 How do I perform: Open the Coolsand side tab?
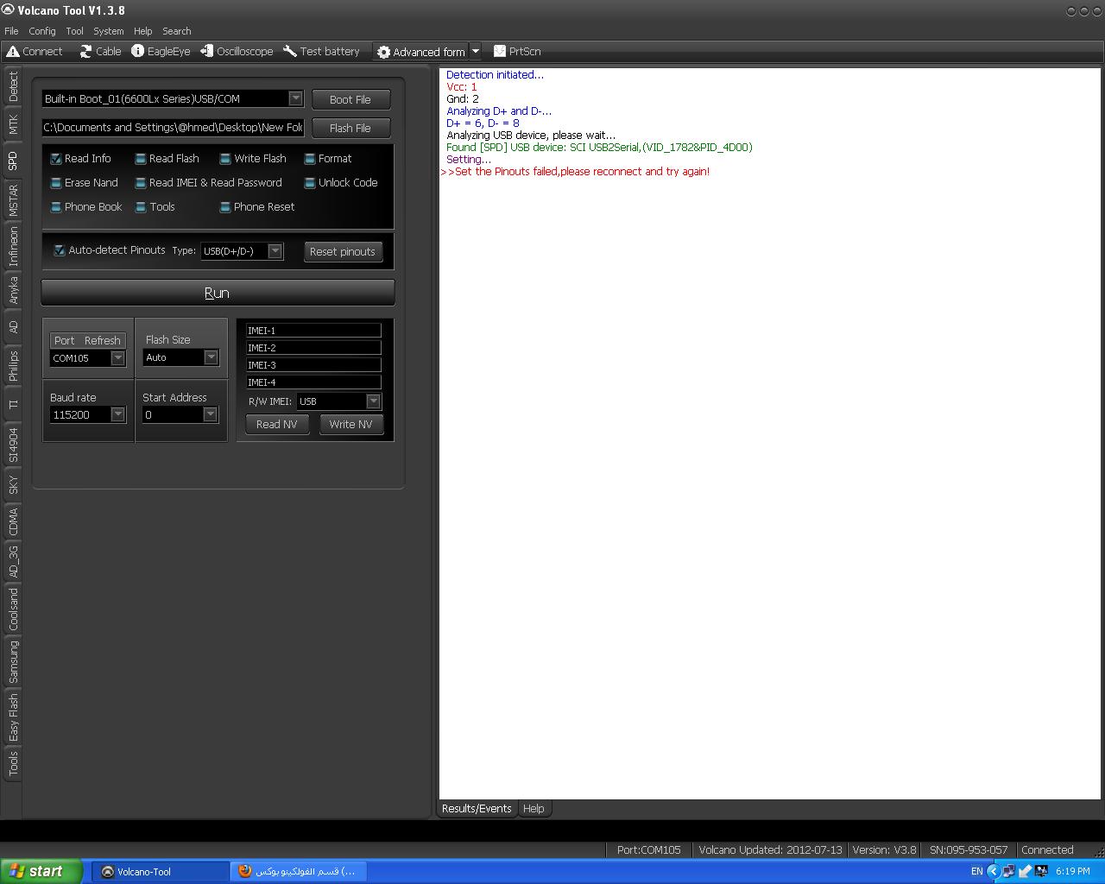pyautogui.click(x=13, y=609)
